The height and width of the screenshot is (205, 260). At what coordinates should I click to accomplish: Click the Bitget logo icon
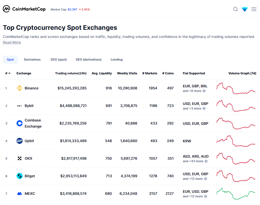pos(20,176)
